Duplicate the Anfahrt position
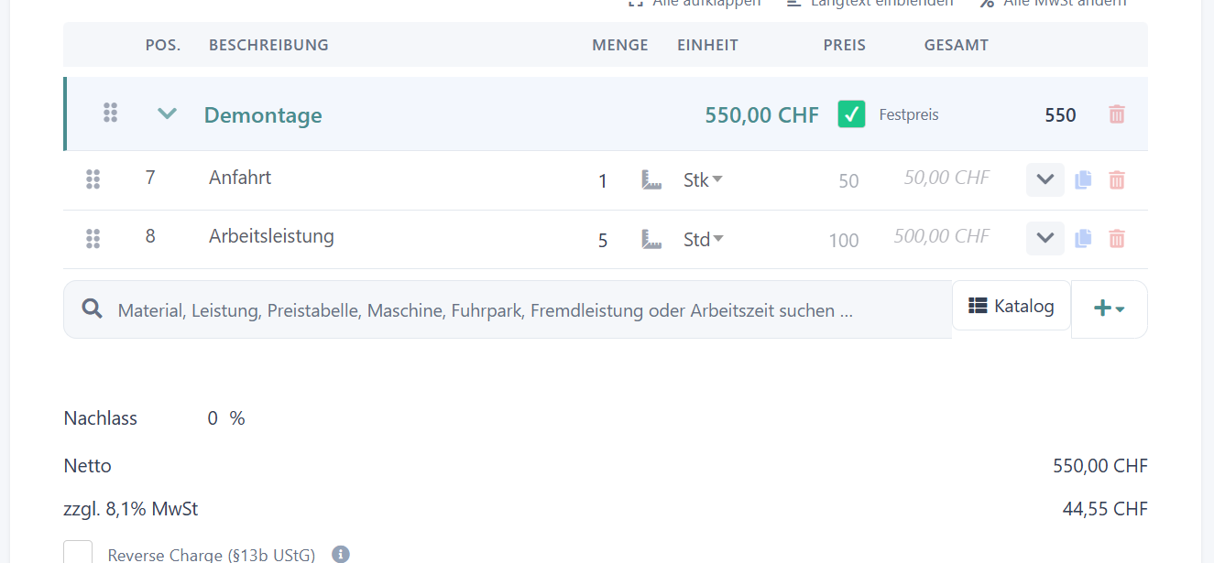This screenshot has height=563, width=1214. pos(1083,180)
